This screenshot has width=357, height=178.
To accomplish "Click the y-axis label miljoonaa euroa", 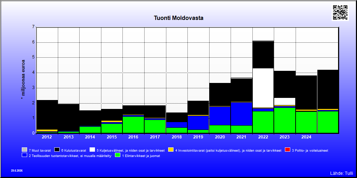I will coord(23,80).
